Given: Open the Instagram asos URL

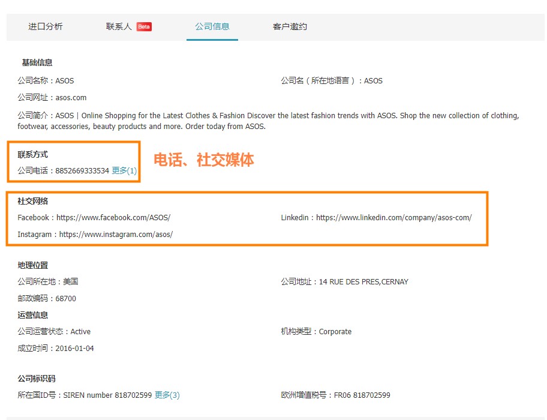Looking at the screenshot, I should pyautogui.click(x=116, y=235).
